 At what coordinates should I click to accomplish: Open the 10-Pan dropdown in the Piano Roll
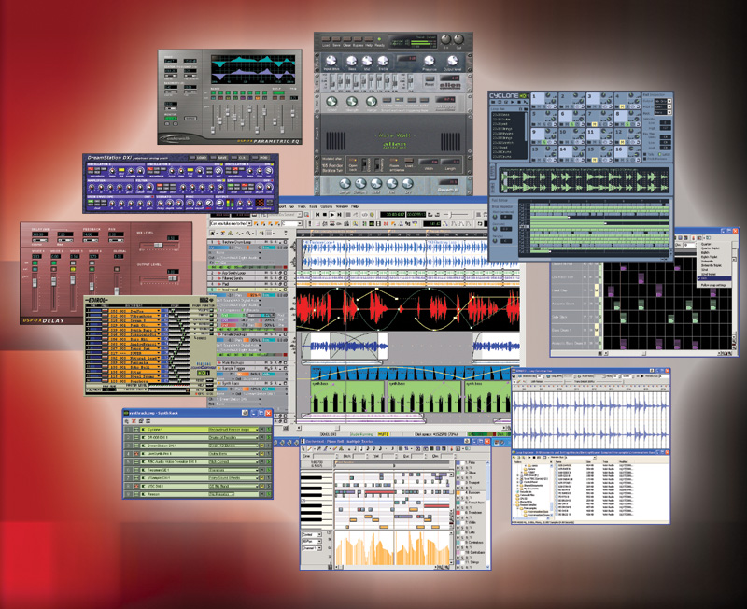point(312,542)
